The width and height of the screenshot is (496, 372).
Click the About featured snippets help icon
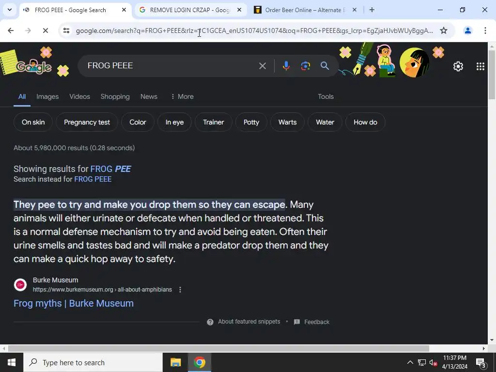tap(210, 322)
